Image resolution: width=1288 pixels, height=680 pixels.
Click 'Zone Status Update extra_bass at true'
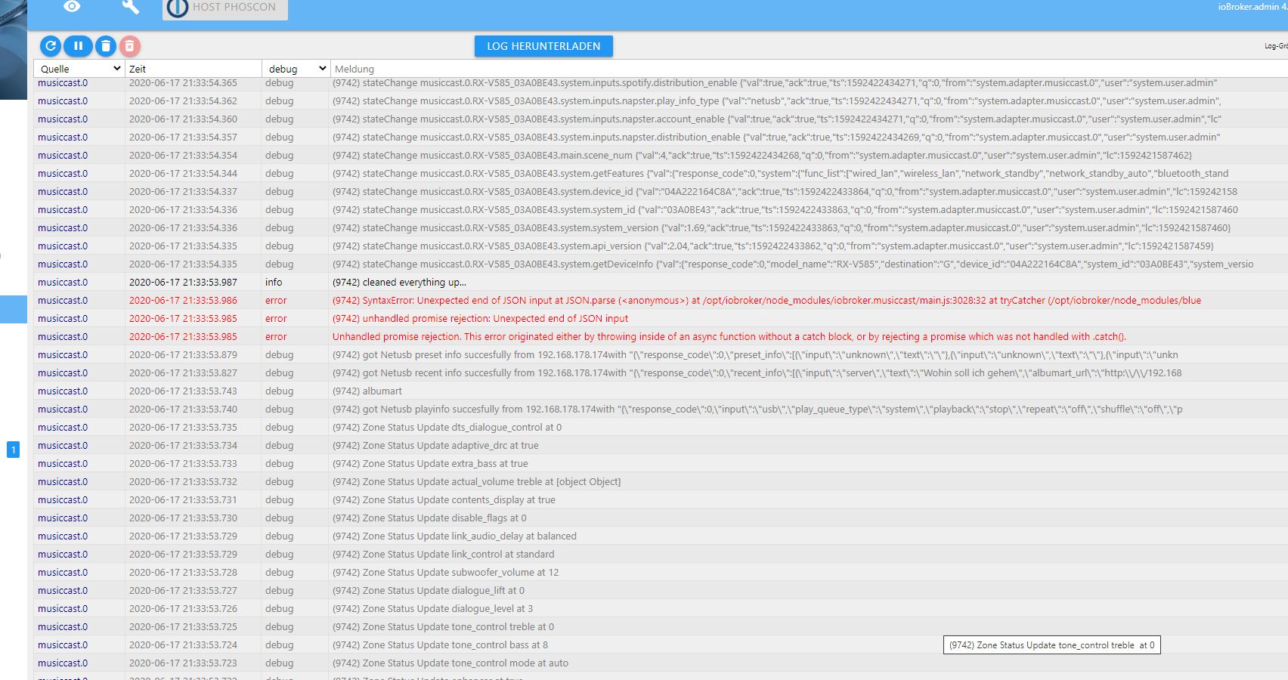pyautogui.click(x=430, y=464)
